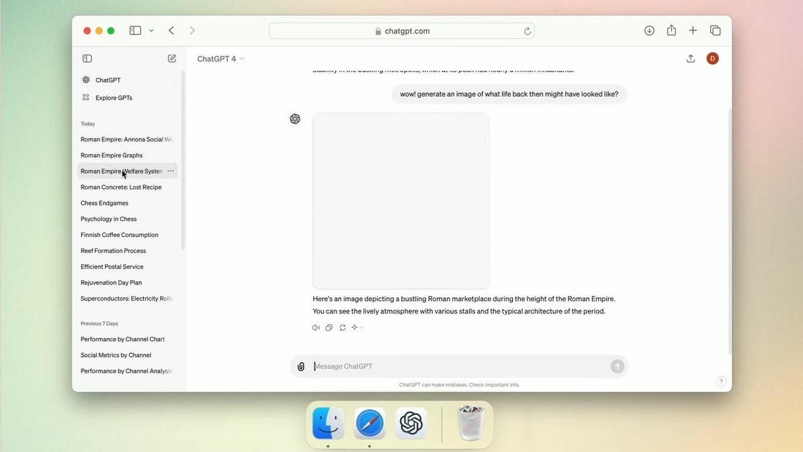Toggle the ChatGPT sidebar panel
The height and width of the screenshot is (452, 803).
[x=87, y=59]
